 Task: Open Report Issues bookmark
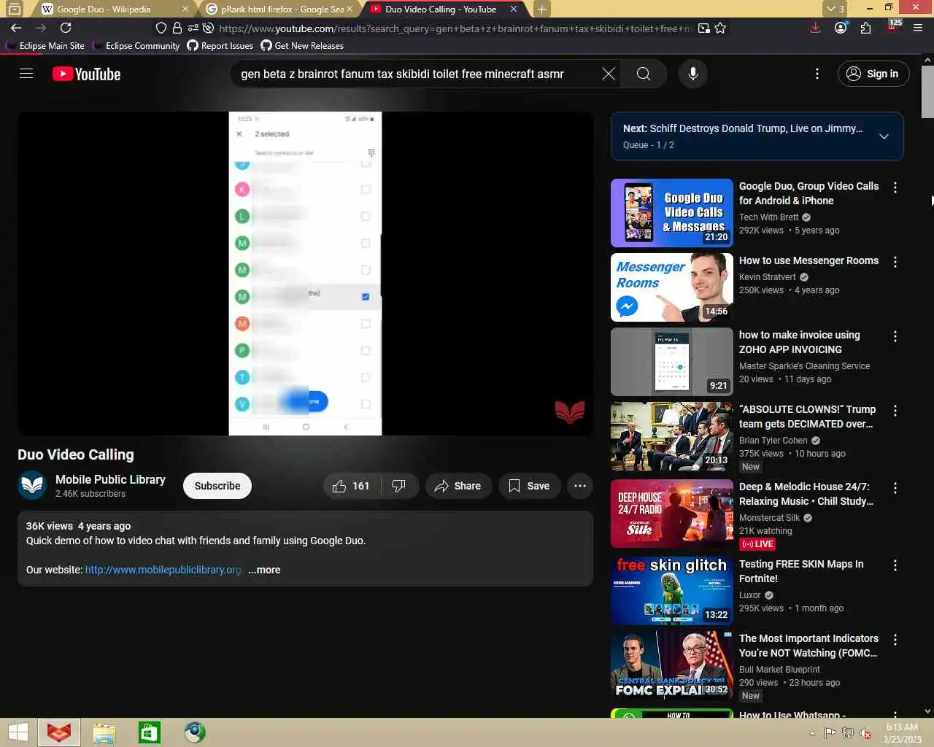click(220, 45)
